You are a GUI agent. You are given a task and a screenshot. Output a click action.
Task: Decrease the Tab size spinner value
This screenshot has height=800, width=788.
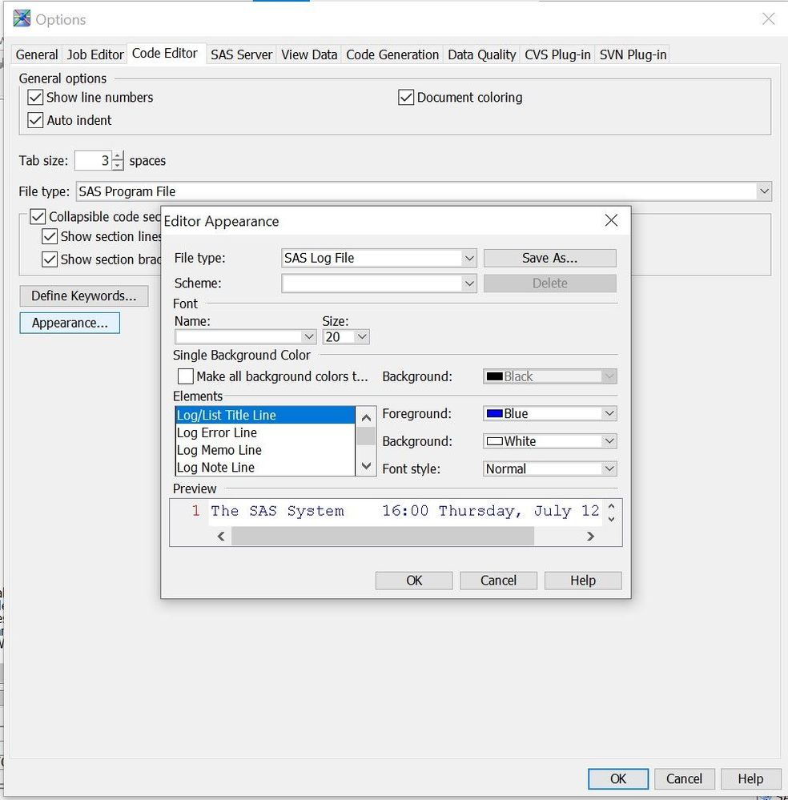coord(118,165)
